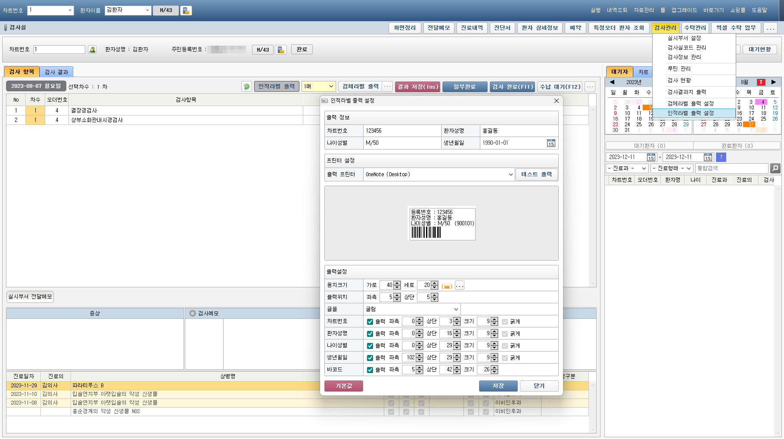Image resolution: width=784 pixels, height=439 pixels.
Task: Toggle the 출력 checkbox for 바코드
Action: [x=370, y=370]
